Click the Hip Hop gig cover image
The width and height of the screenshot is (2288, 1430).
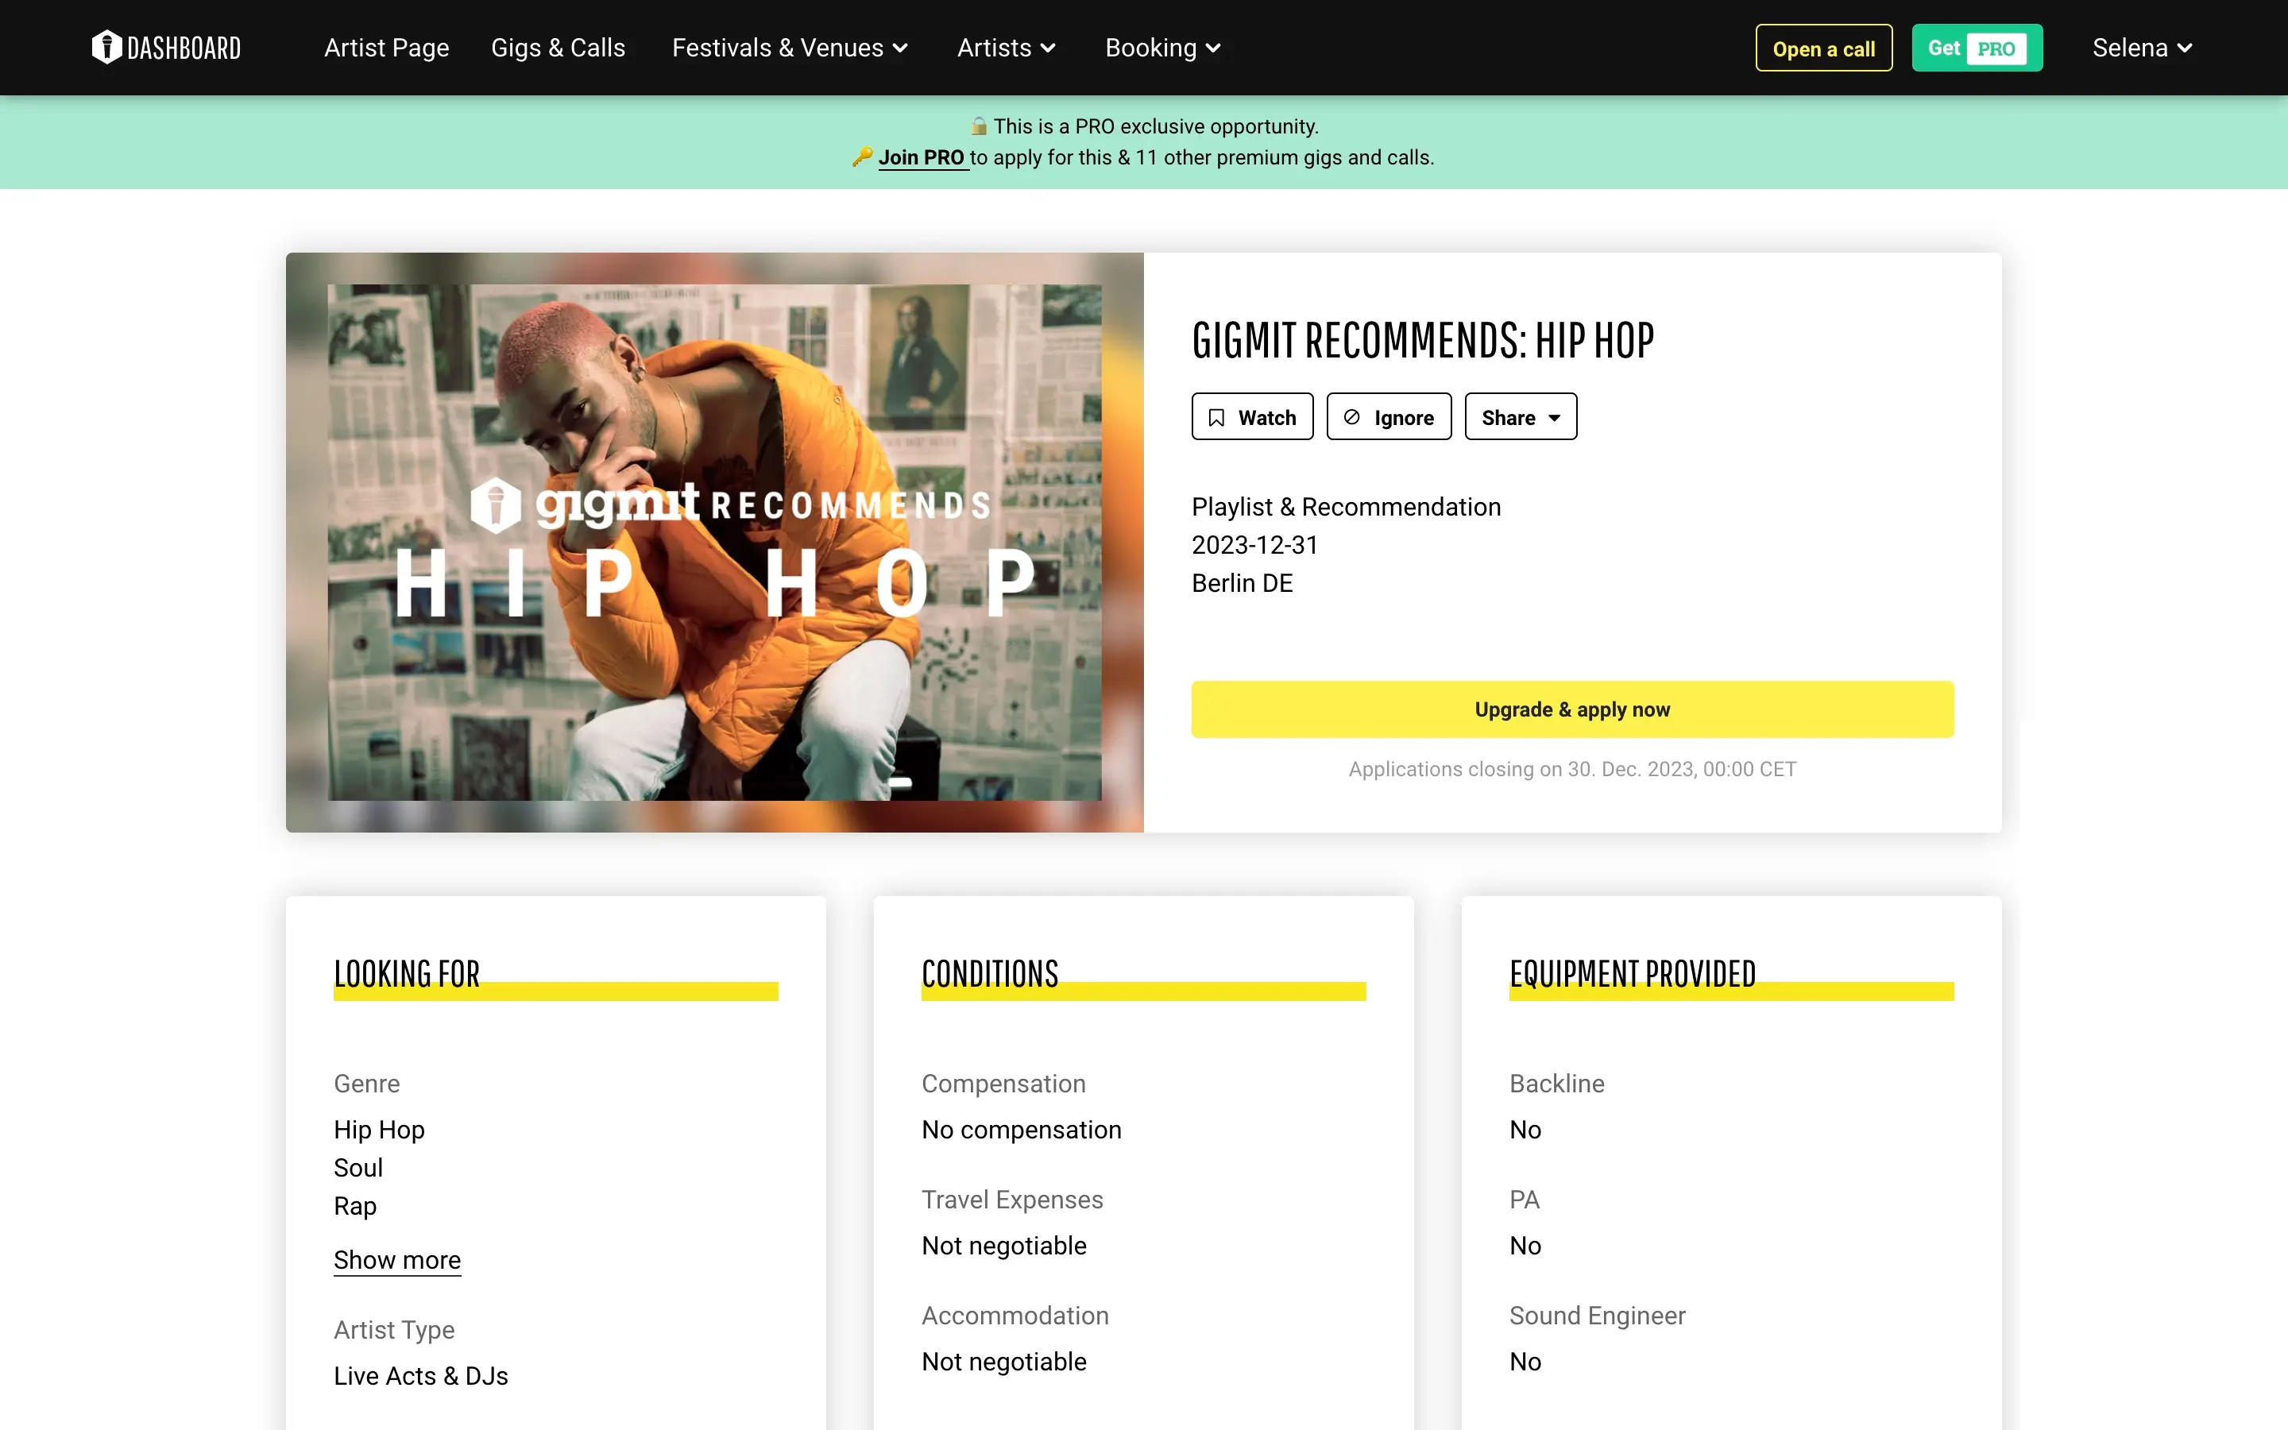715,542
